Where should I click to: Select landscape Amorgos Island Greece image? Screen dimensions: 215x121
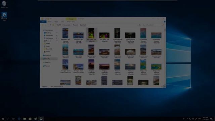(78, 67)
